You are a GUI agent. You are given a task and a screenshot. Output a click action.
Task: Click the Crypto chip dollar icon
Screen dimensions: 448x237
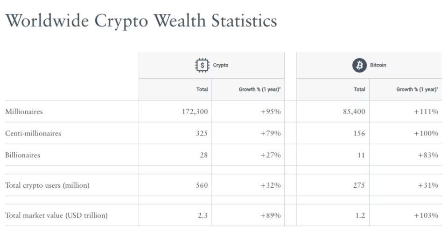(x=202, y=65)
